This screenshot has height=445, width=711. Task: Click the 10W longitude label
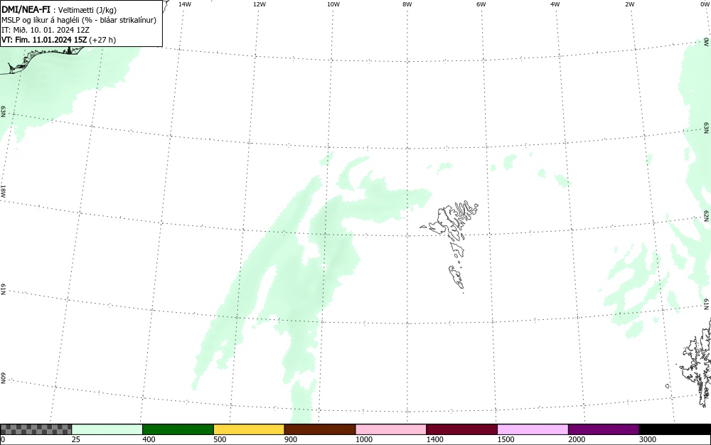pyautogui.click(x=333, y=4)
